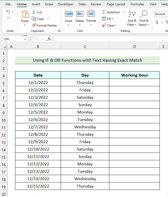Select the cell containing Saturday in row 7

(x=85, y=97)
